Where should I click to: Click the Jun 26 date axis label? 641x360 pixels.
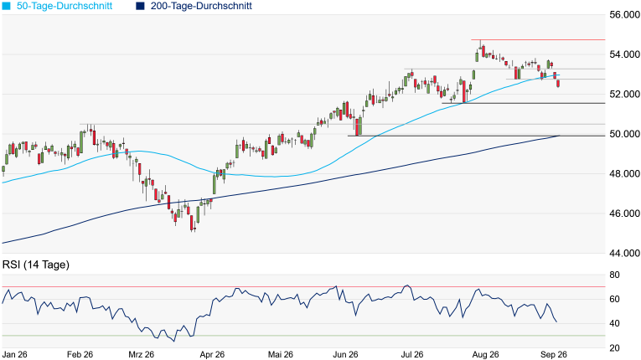[345, 354]
